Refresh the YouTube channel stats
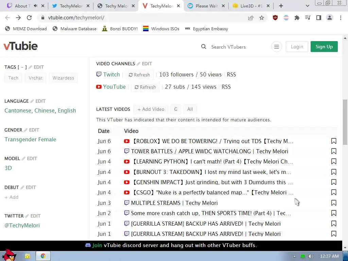The image size is (348, 261). click(x=145, y=87)
